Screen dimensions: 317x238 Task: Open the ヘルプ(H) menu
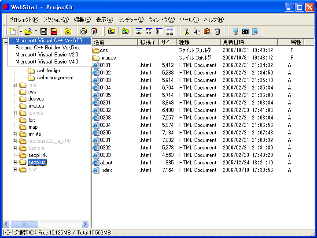click(214, 20)
